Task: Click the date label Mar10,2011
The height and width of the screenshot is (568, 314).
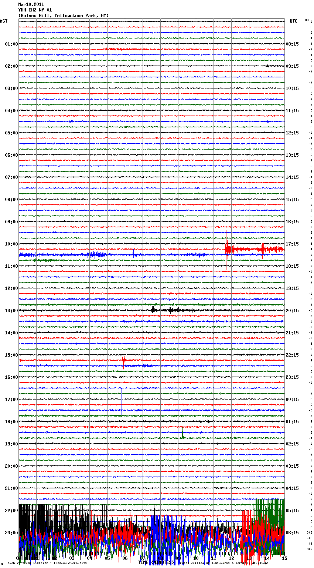Action: [x=31, y=4]
